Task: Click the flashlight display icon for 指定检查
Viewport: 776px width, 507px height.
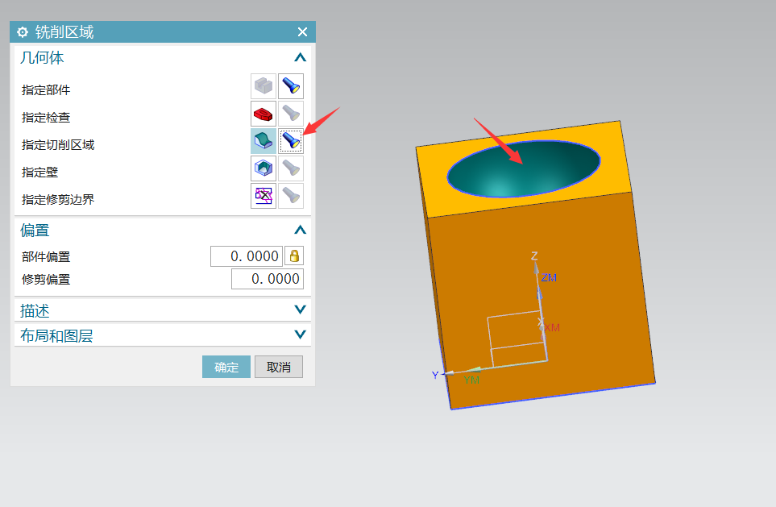Action: tap(290, 114)
